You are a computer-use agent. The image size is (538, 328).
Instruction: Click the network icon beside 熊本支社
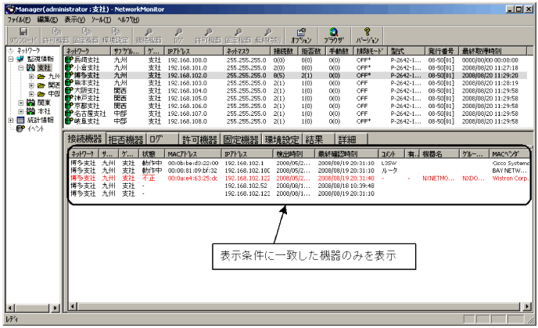pyautogui.click(x=69, y=83)
